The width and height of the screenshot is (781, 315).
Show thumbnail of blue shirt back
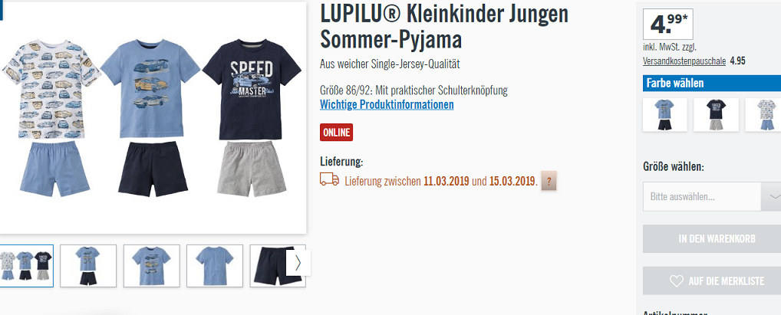[x=215, y=266]
